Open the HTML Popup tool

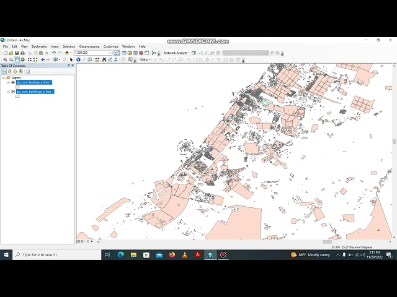pos(90,59)
